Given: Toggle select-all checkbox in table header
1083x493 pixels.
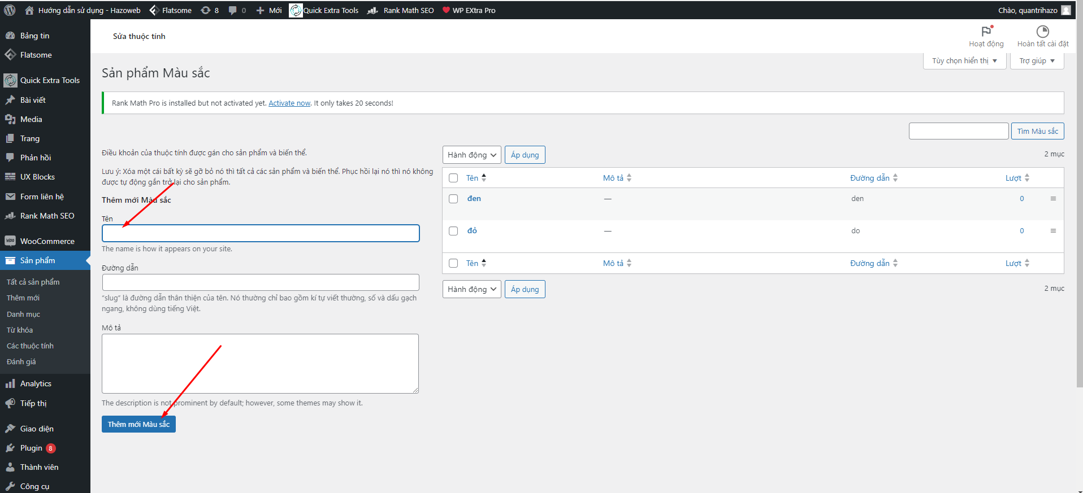Looking at the screenshot, I should coord(453,178).
